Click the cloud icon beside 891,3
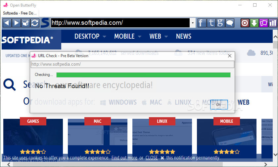This screenshot has width=278, height=167. pos(251,53)
